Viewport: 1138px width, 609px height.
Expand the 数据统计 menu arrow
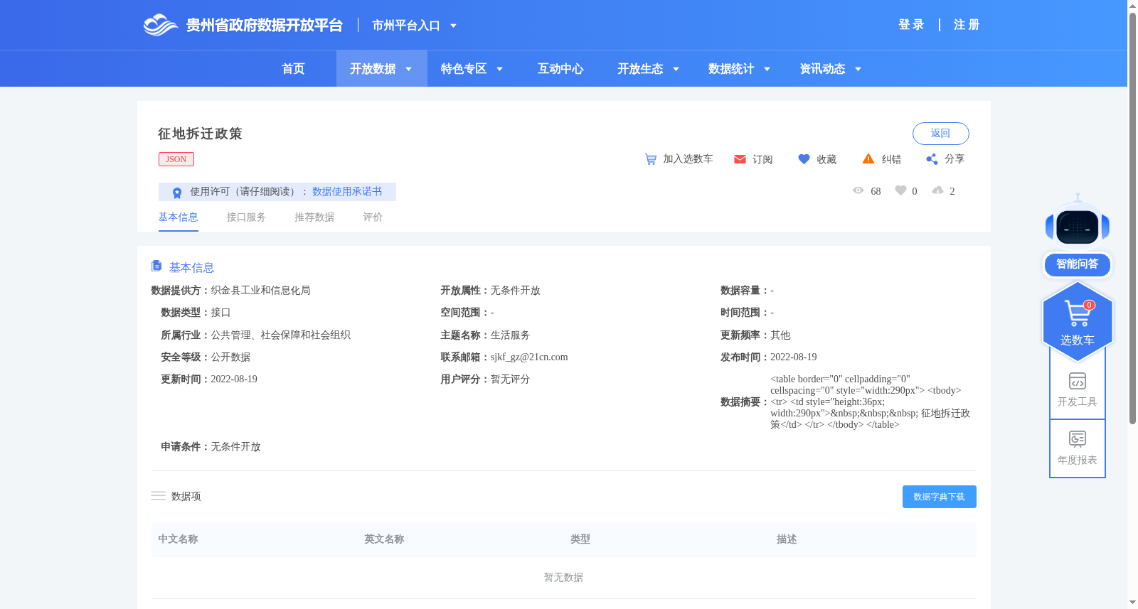[767, 69]
